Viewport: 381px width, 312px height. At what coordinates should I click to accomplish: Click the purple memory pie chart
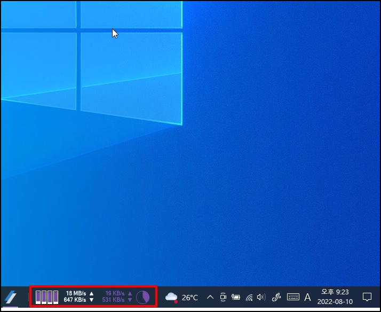pyautogui.click(x=142, y=297)
